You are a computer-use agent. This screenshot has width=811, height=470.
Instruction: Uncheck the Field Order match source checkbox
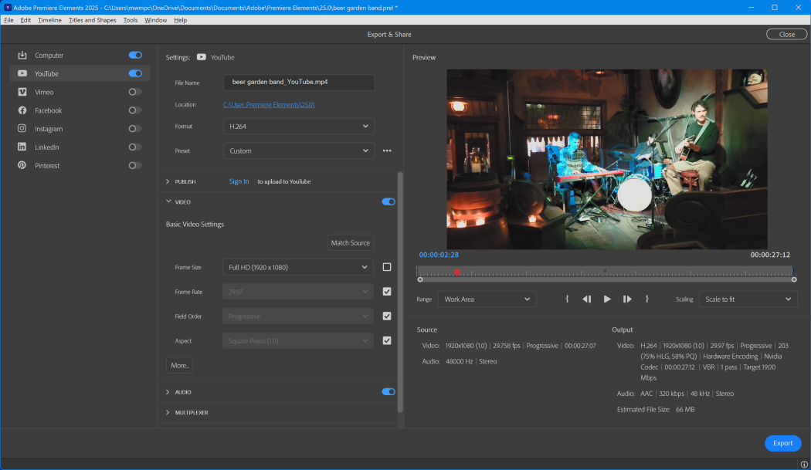click(x=387, y=316)
